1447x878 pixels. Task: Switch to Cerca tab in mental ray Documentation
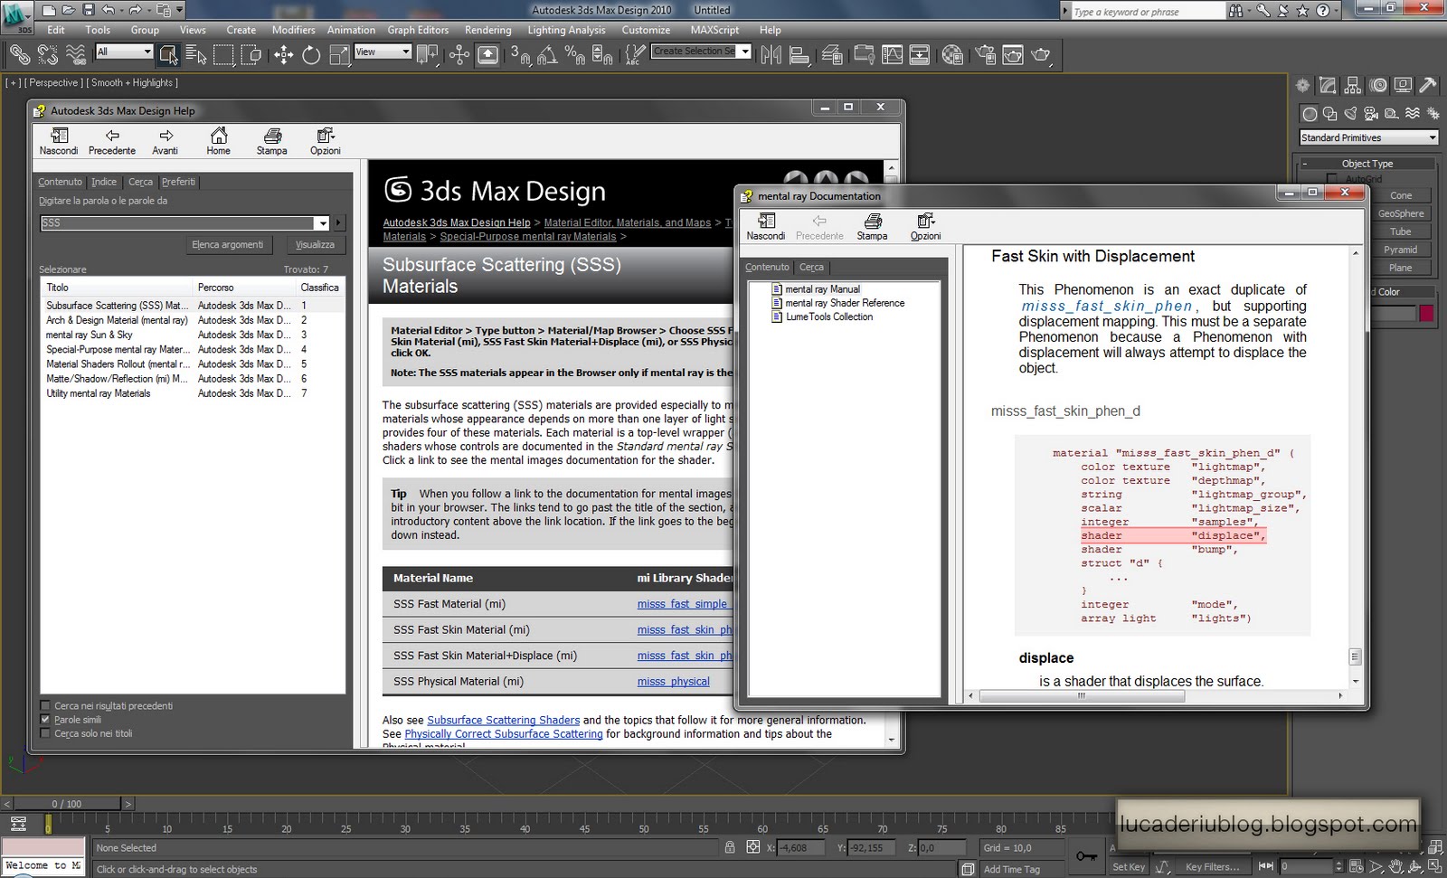pos(811,267)
